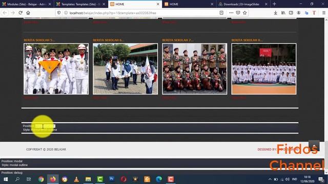
Task: Click the scouts group photo thumbnail
Action: point(195,69)
